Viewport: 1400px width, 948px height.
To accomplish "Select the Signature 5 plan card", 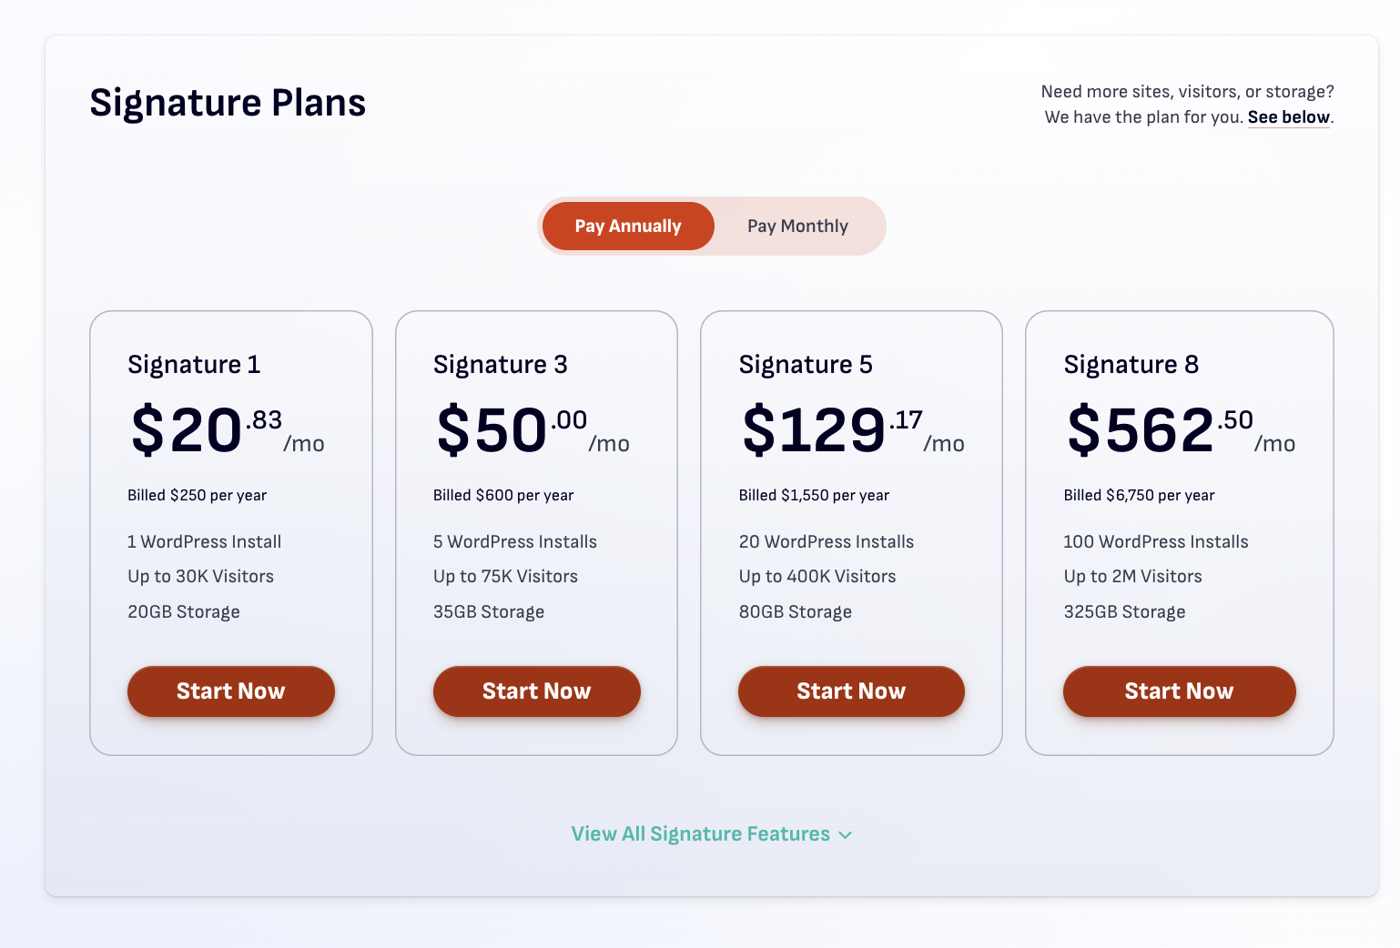I will coord(851,532).
